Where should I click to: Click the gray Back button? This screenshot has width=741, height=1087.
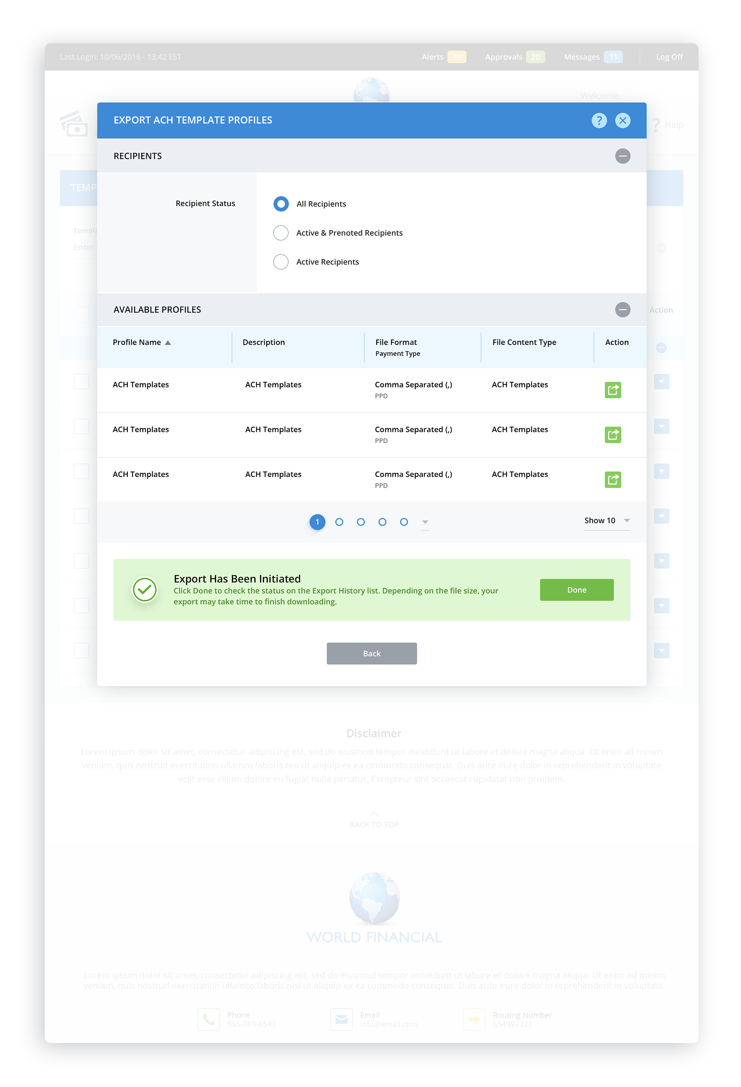click(371, 653)
